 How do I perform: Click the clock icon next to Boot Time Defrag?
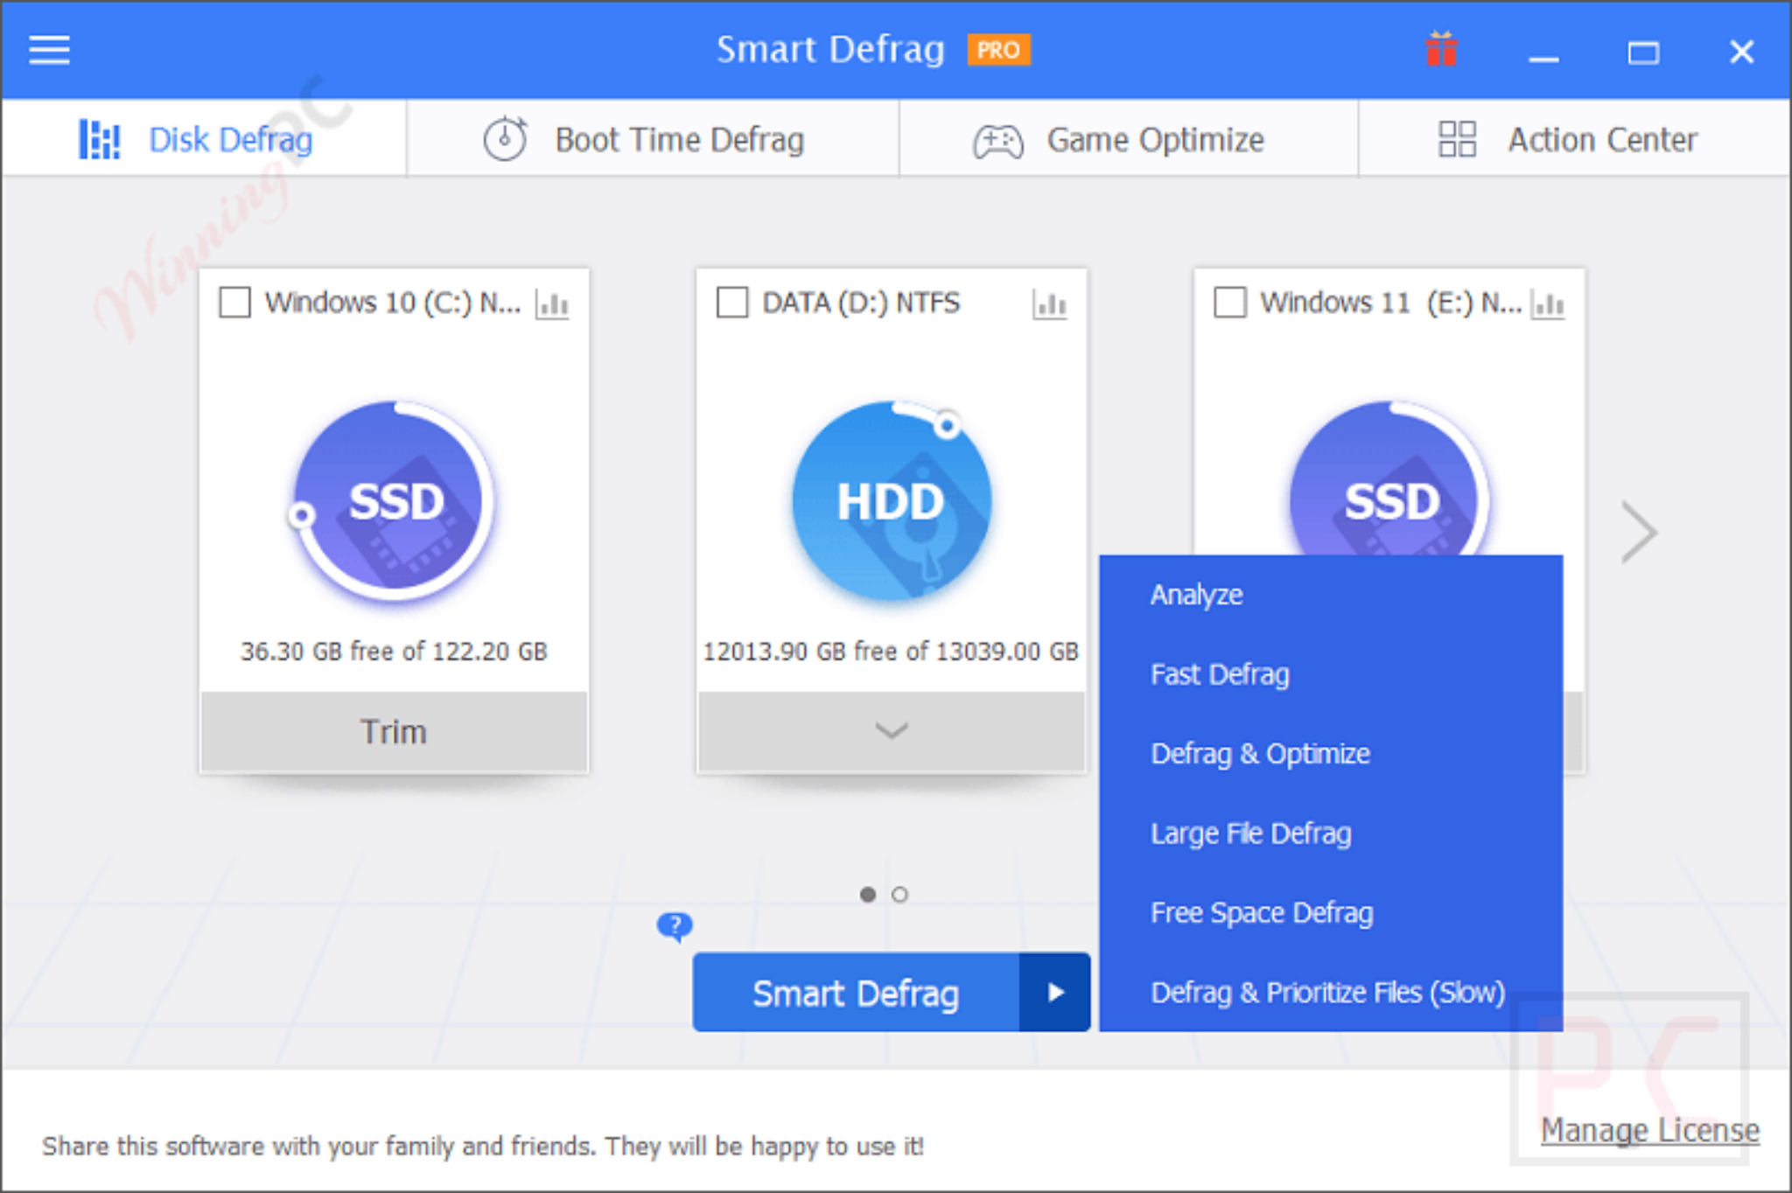pos(506,138)
